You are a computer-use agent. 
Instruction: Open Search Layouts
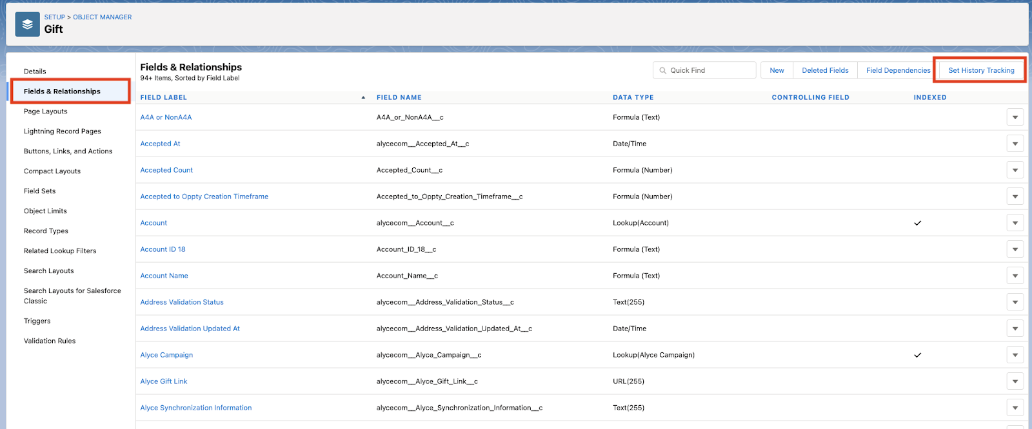(x=48, y=271)
